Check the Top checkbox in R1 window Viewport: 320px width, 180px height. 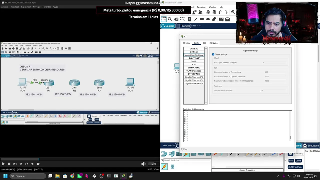click(182, 149)
